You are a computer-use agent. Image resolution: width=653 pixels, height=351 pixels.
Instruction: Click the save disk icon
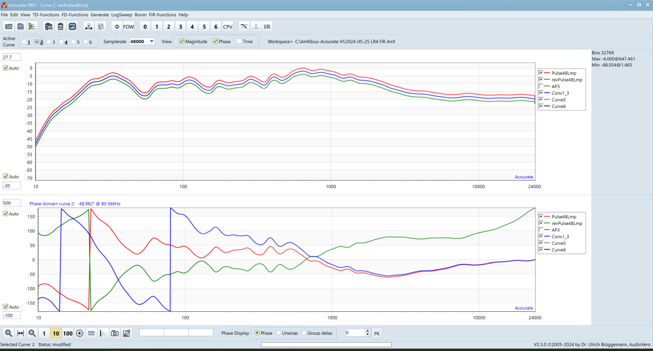pos(20,26)
